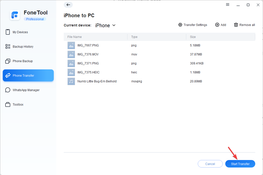Click the 5.18MB size value
Screen dimensions: 263x175
(195, 45)
